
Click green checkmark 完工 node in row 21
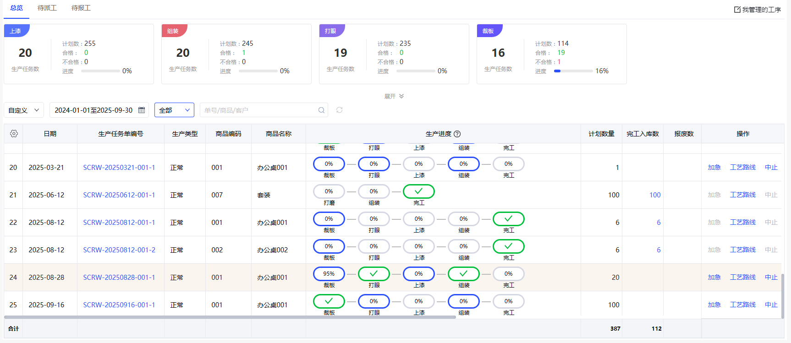(418, 191)
